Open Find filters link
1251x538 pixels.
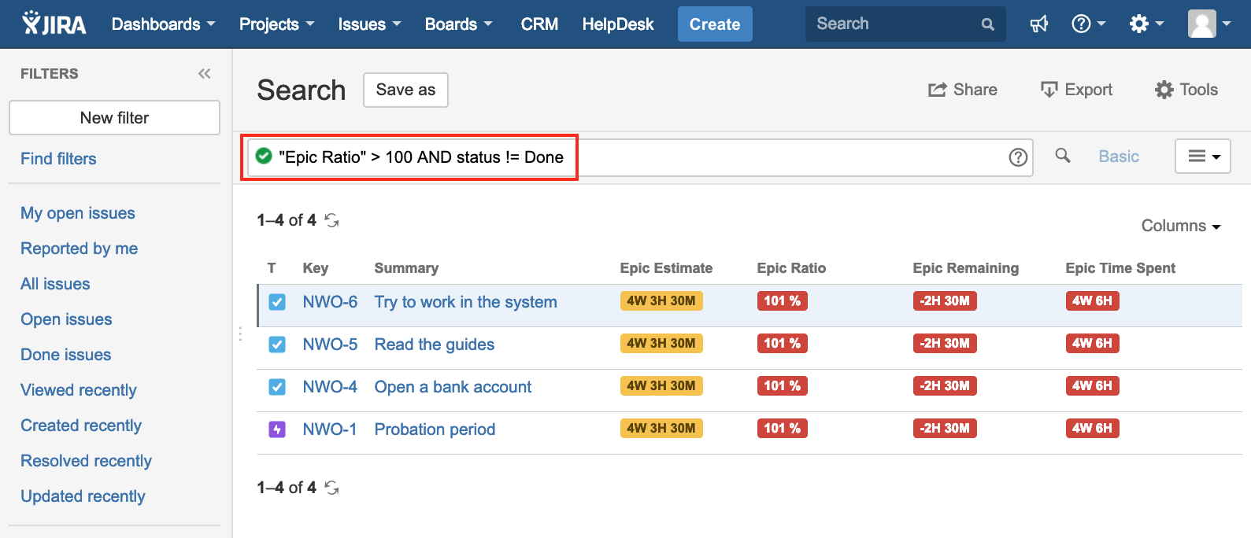pyautogui.click(x=58, y=159)
